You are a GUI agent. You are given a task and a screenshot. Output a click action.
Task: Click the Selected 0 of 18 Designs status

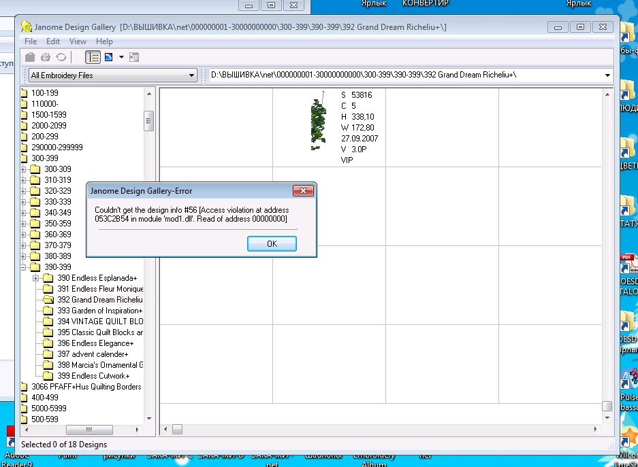(x=64, y=445)
